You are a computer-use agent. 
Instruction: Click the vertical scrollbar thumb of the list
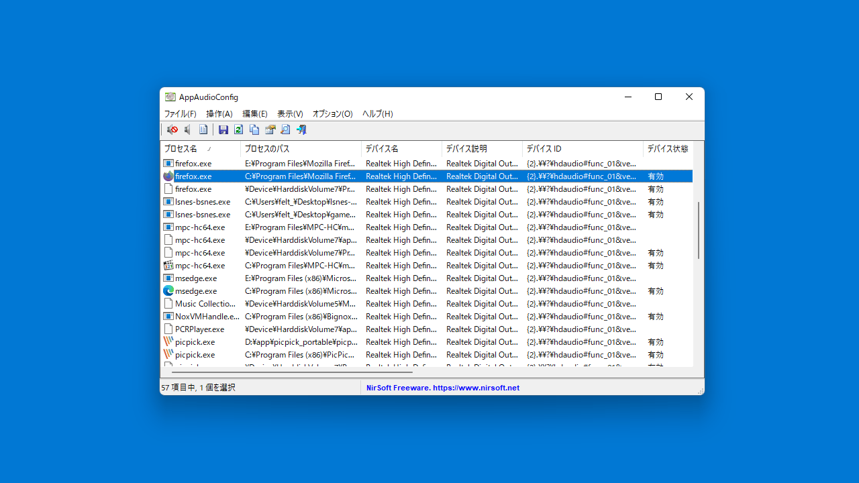tap(699, 230)
